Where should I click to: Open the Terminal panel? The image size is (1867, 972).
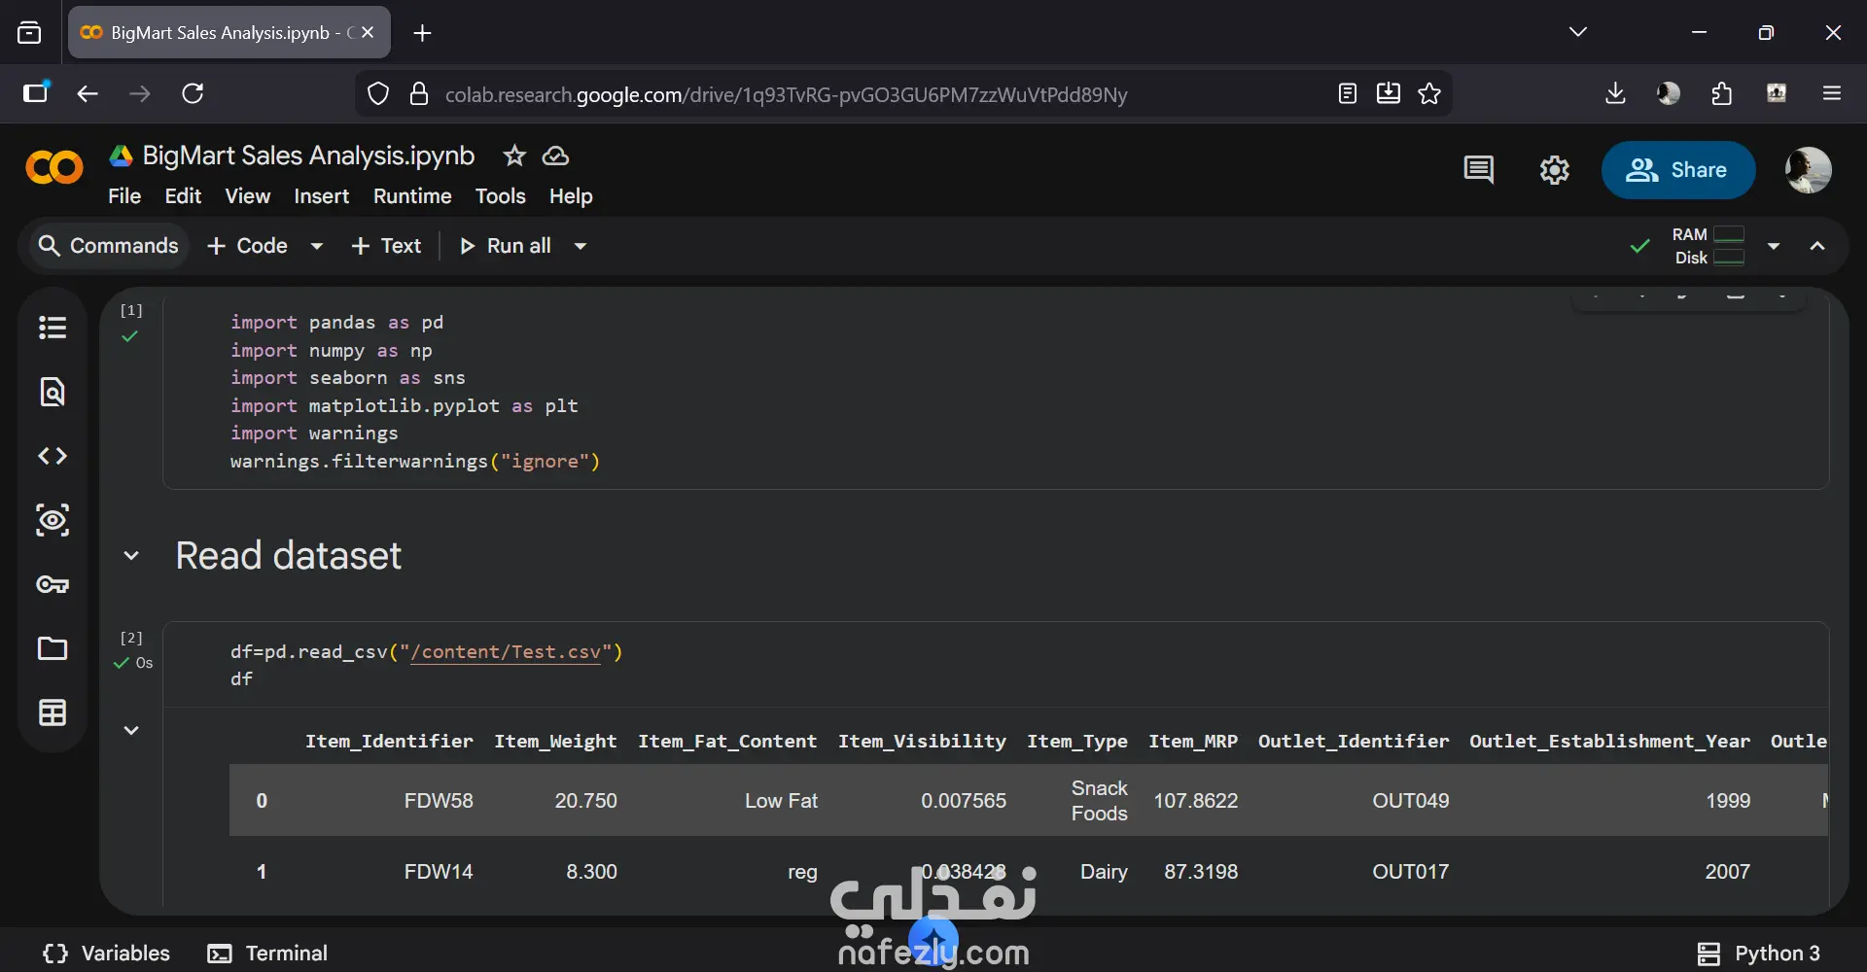pos(267,954)
